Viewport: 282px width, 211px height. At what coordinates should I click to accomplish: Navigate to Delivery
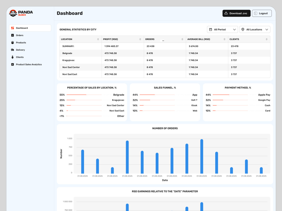30,50
